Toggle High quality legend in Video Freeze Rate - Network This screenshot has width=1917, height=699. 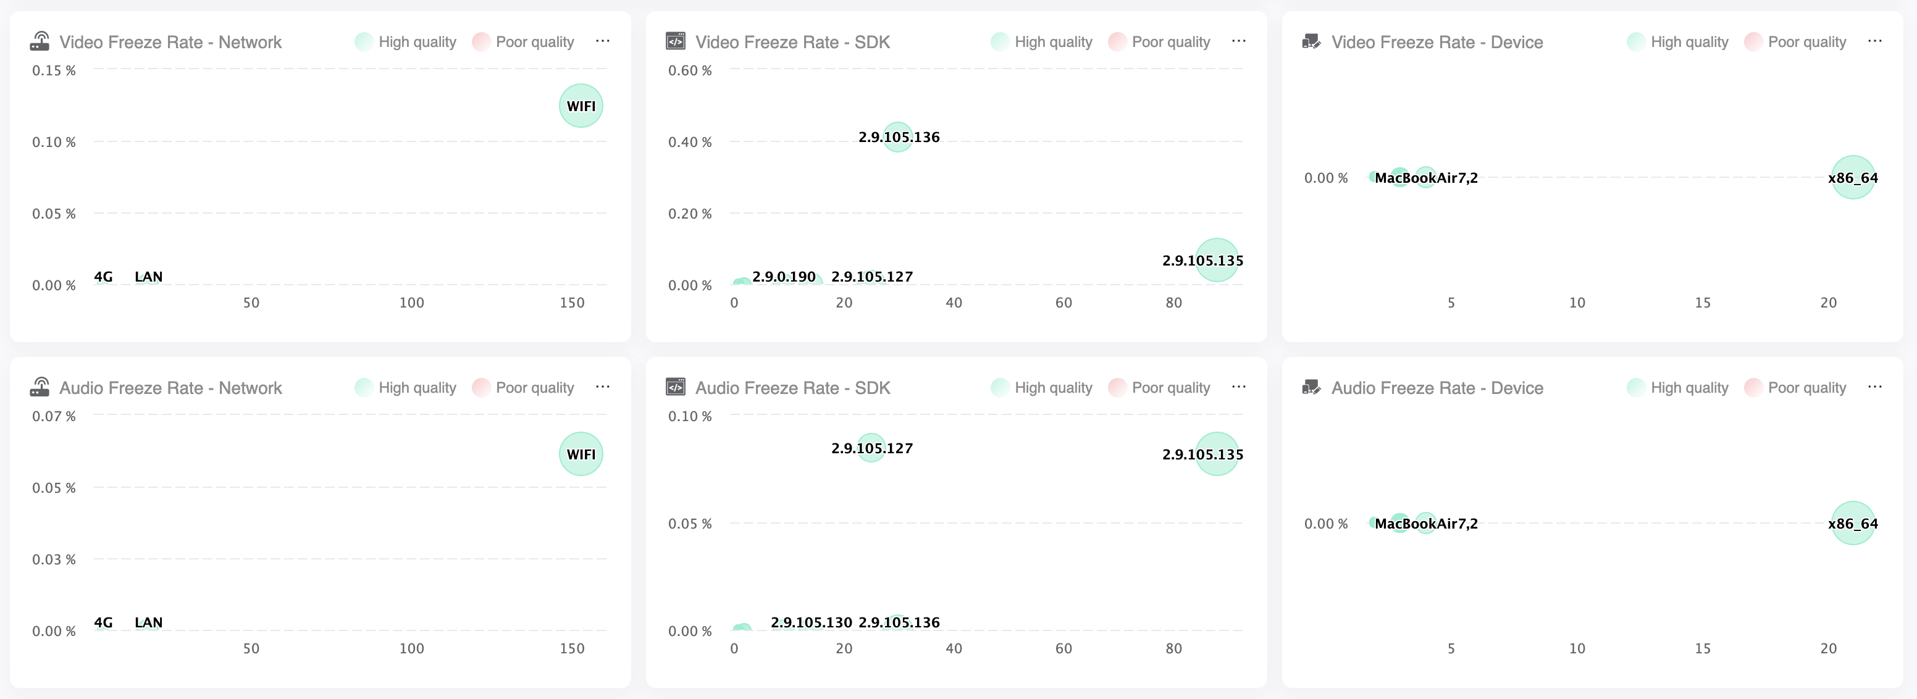[406, 42]
